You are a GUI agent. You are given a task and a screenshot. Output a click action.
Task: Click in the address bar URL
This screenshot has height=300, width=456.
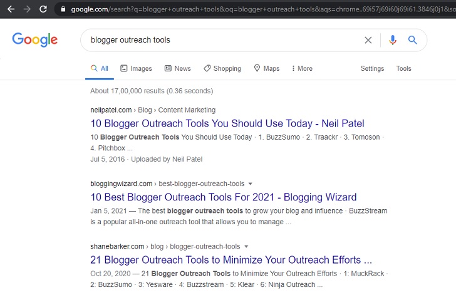[x=263, y=9]
